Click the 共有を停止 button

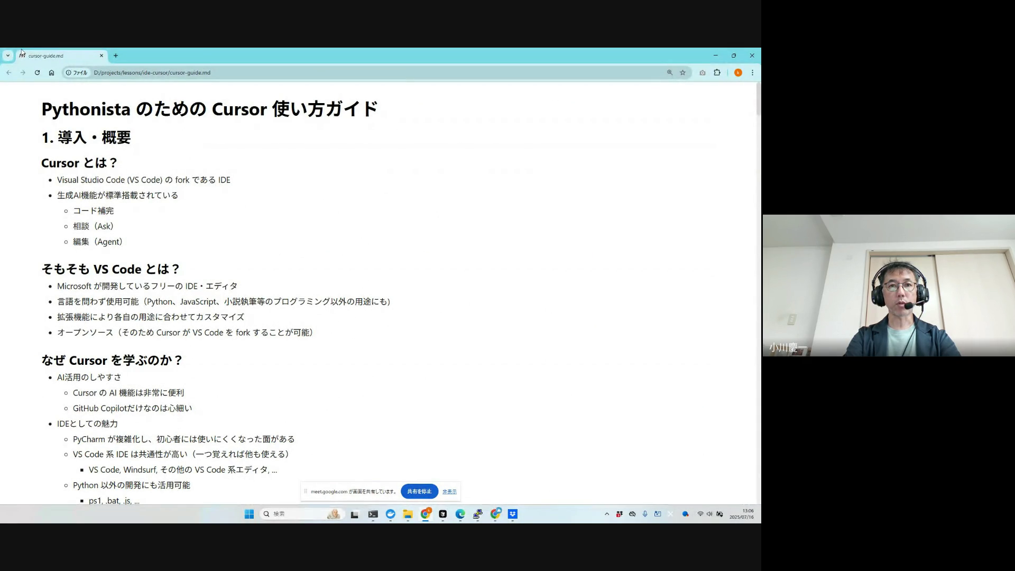[419, 491]
